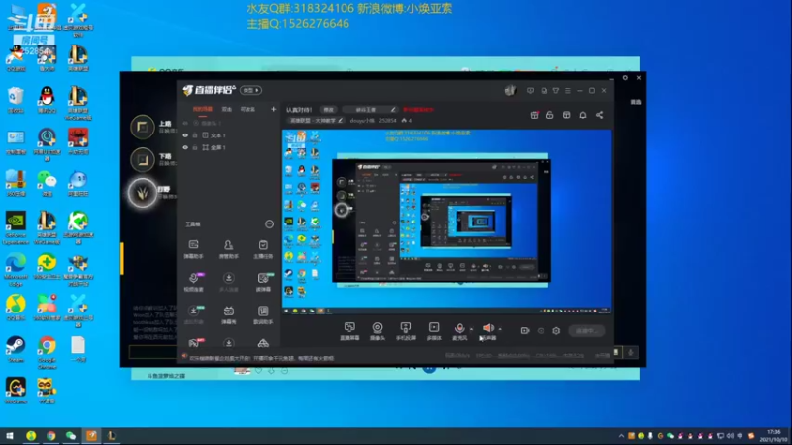Viewport: 792px width, 445px height.
Task: Click the Steam desktop shortcut
Action: (x=16, y=350)
